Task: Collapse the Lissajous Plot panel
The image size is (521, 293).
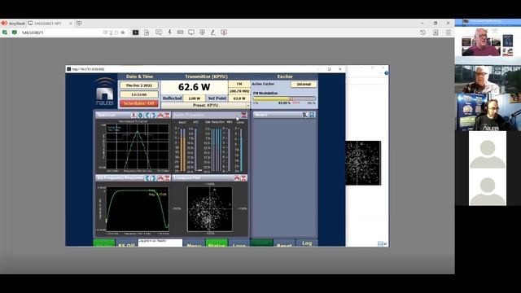Action: coord(237,178)
